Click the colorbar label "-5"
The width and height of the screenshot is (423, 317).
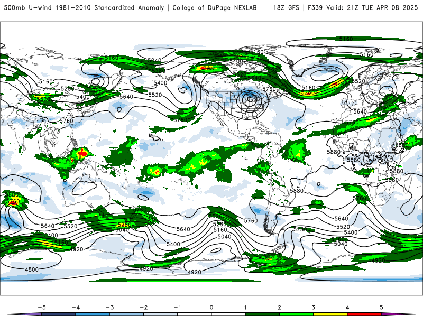42,307
